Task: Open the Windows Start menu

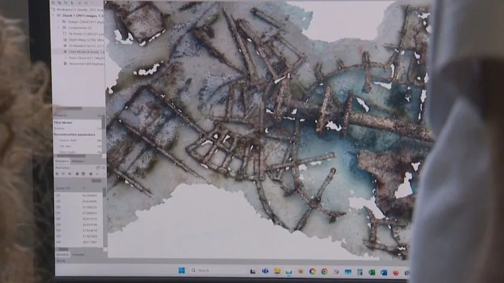Action: point(182,270)
